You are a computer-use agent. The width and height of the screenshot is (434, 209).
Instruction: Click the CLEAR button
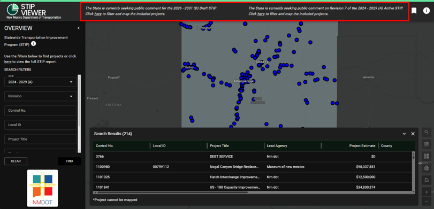(16, 161)
